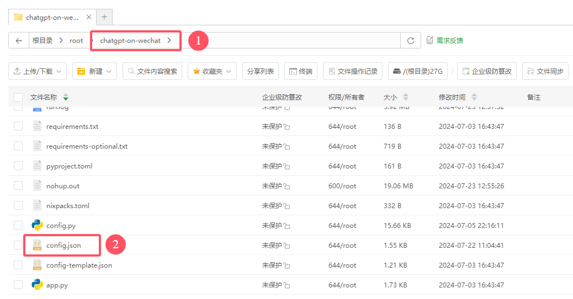Check the box for pyproject.toml
Image resolution: width=573 pixels, height=299 pixels.
tap(18, 166)
